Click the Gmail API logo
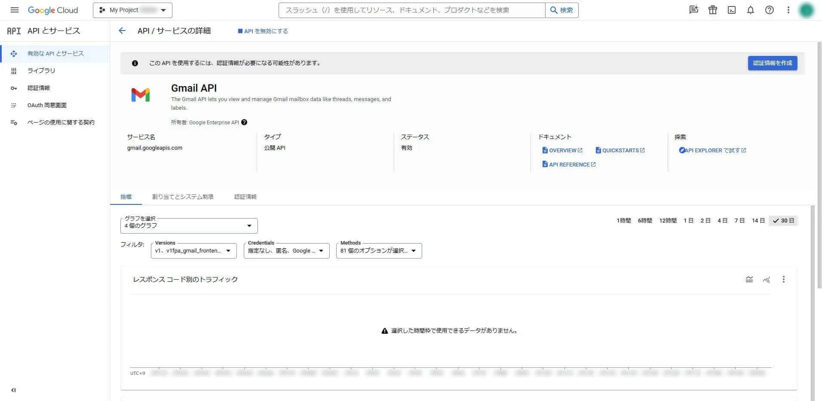 point(141,95)
